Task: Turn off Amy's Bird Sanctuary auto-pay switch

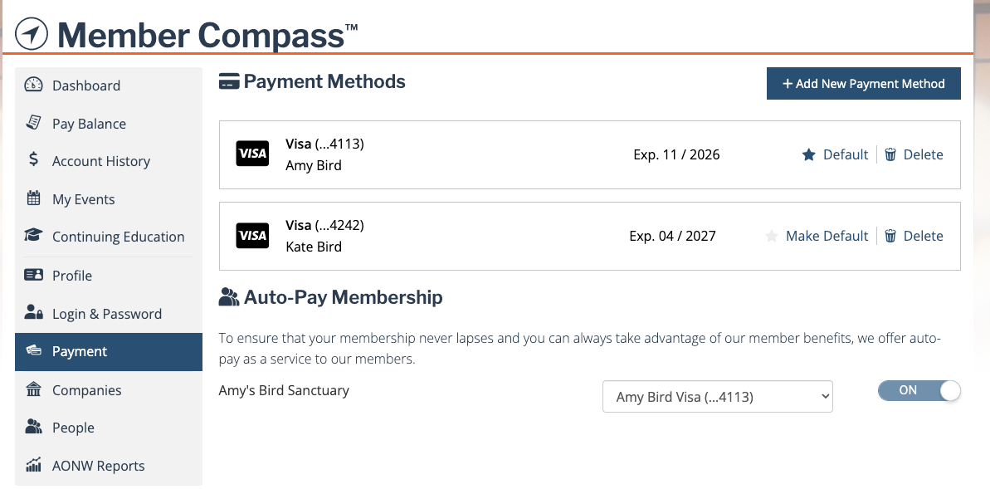Action: (x=919, y=390)
